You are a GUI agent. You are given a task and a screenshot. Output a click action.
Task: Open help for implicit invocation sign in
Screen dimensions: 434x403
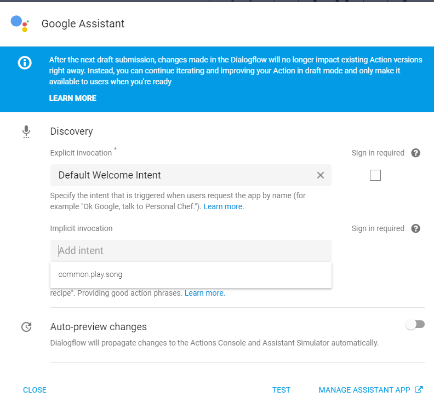click(415, 229)
